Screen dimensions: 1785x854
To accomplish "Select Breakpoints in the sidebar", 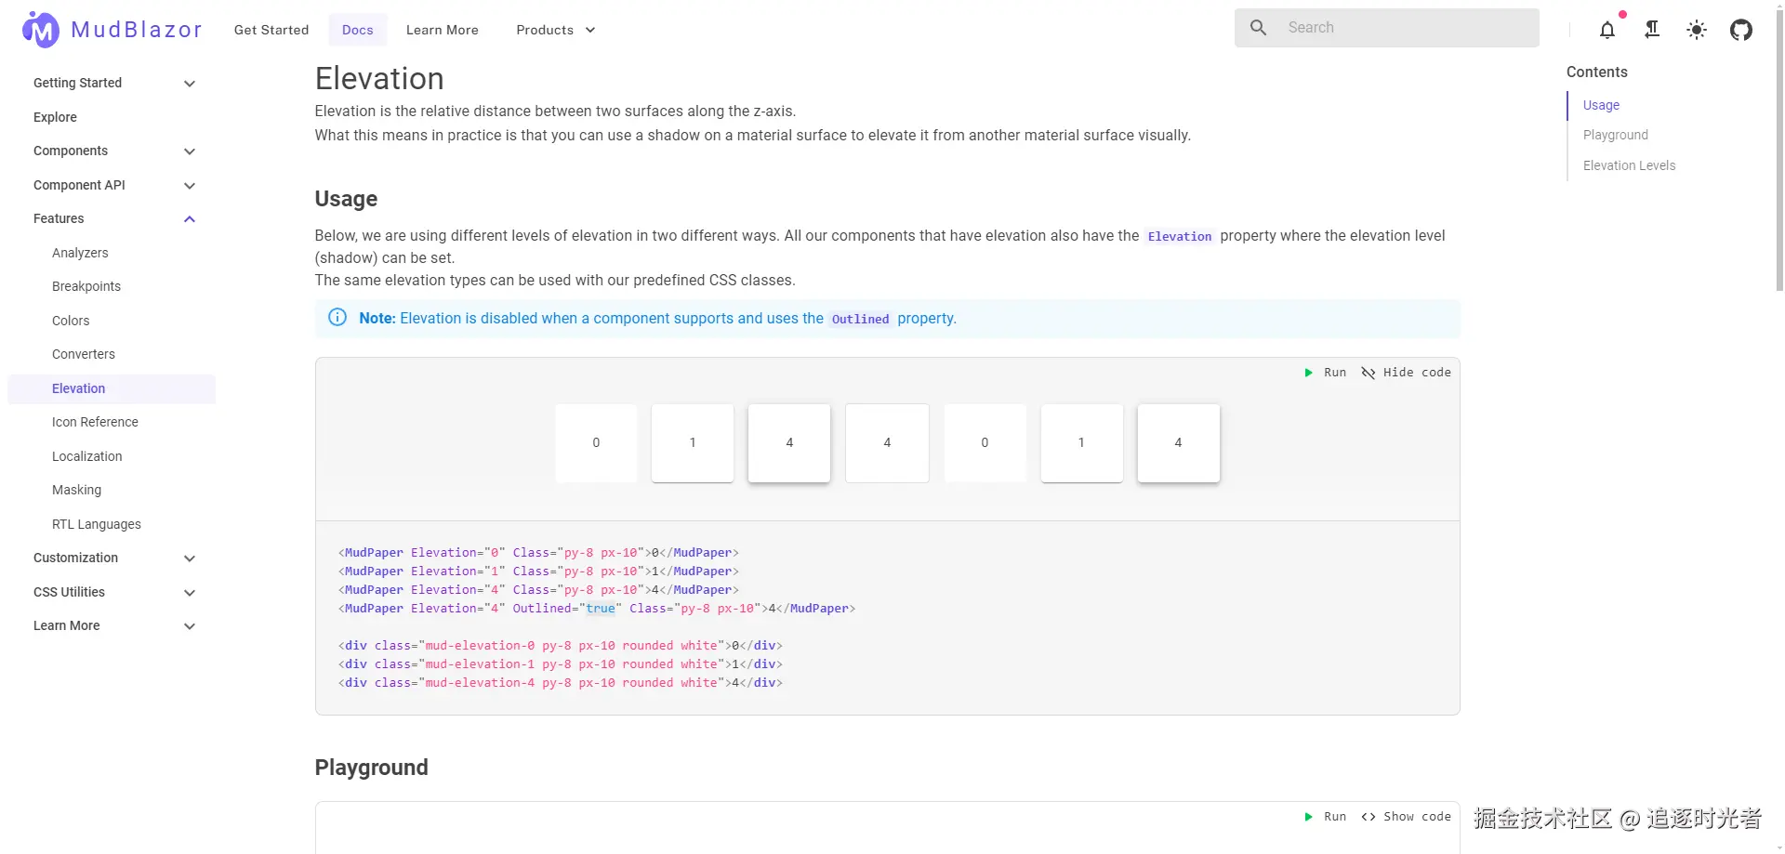I will tap(86, 286).
